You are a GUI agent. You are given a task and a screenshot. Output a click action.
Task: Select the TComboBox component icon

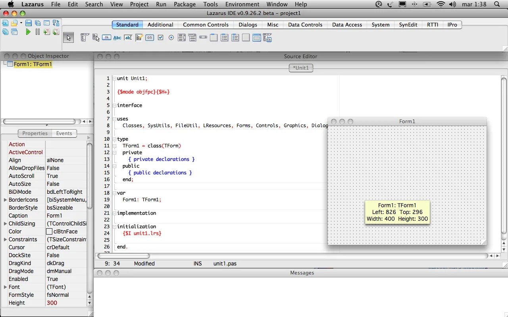[192, 38]
